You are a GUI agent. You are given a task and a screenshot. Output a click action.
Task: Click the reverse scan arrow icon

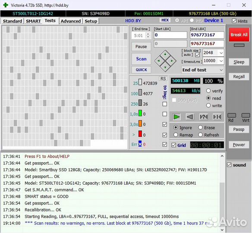[x=190, y=117]
